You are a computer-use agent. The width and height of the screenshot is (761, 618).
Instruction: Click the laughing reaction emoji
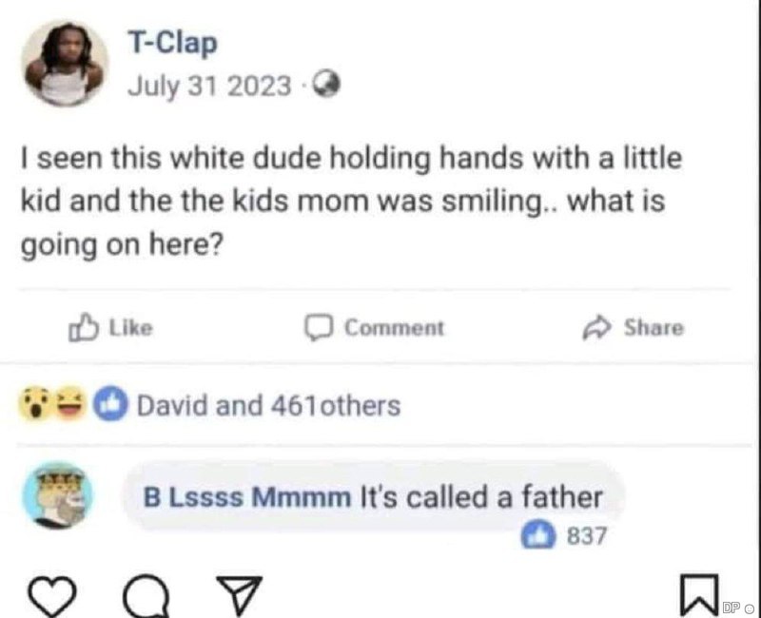pyautogui.click(x=69, y=406)
